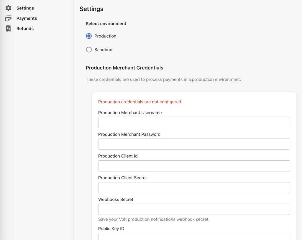This screenshot has width=302, height=240.
Task: Focus the Production Client Id field
Action: tap(194, 166)
